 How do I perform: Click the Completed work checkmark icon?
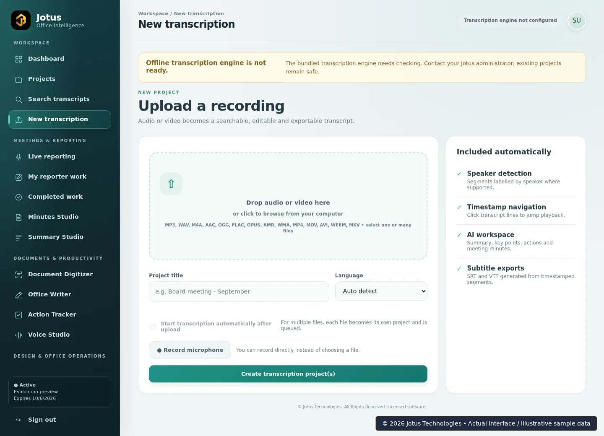click(x=18, y=197)
